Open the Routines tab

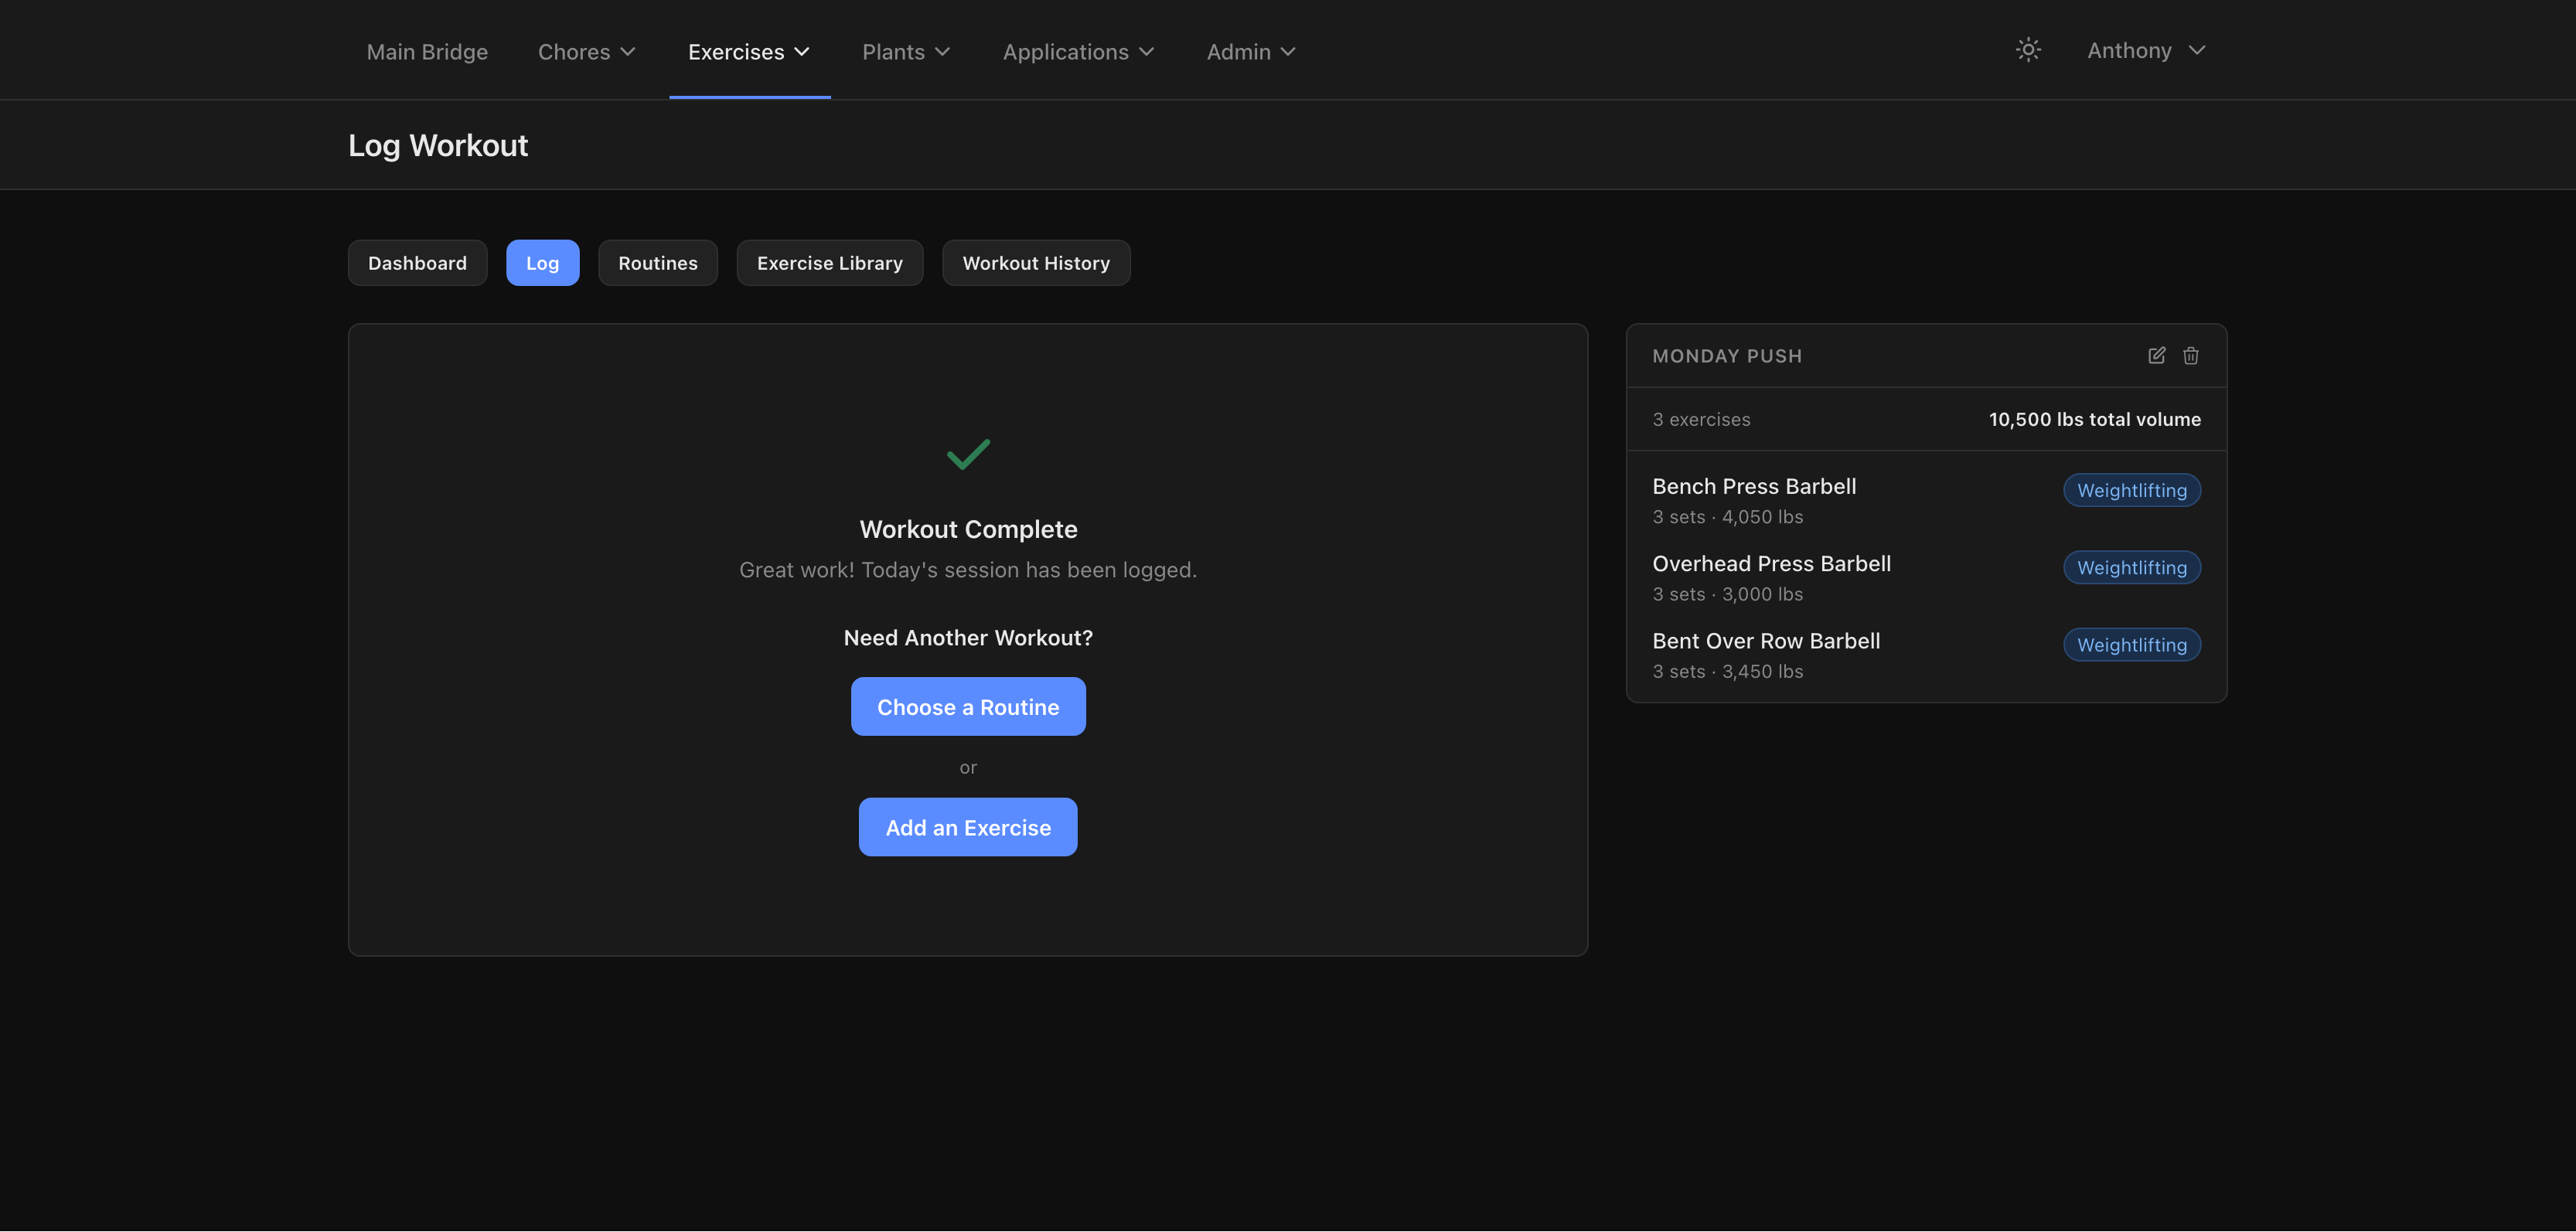click(657, 263)
